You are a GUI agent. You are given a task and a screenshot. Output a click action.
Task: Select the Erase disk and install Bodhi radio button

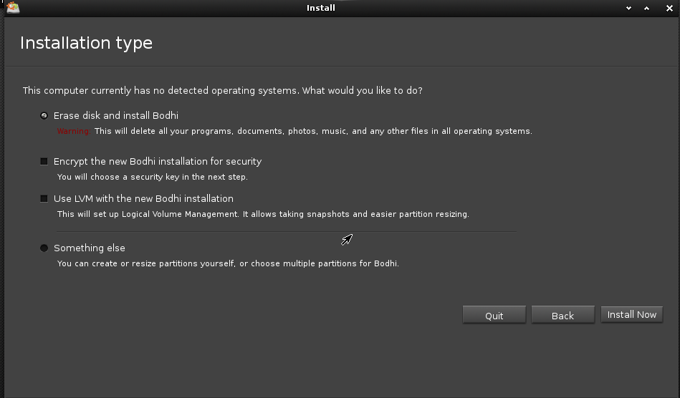coord(44,115)
